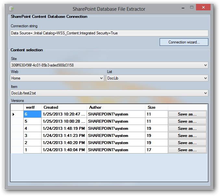The image size is (220, 196).
Task: Click created date 1/25/2013 10:00:28
Action: (x=64, y=121)
